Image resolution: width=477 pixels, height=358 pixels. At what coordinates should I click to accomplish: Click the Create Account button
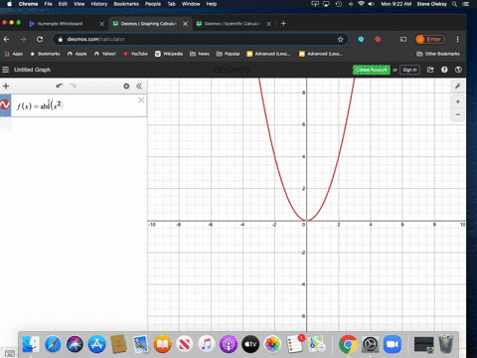pos(372,70)
